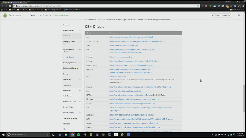Open the NDK sidebar item

[x=64, y=129]
